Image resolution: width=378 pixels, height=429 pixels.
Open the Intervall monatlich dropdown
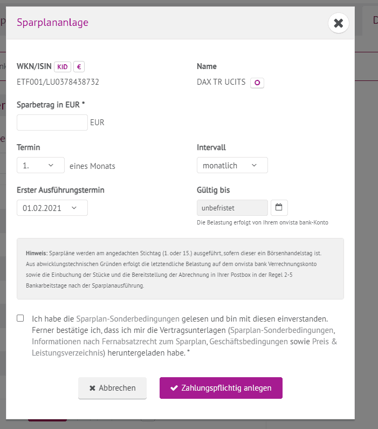click(232, 165)
